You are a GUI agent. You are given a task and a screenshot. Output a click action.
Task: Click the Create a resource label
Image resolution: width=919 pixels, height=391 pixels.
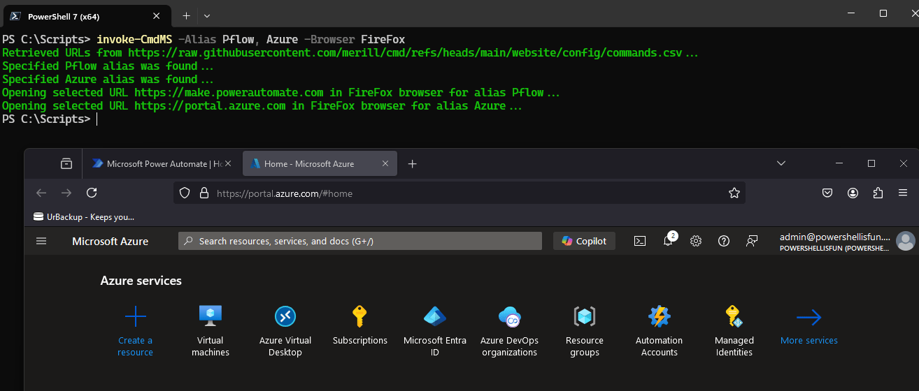click(x=135, y=346)
